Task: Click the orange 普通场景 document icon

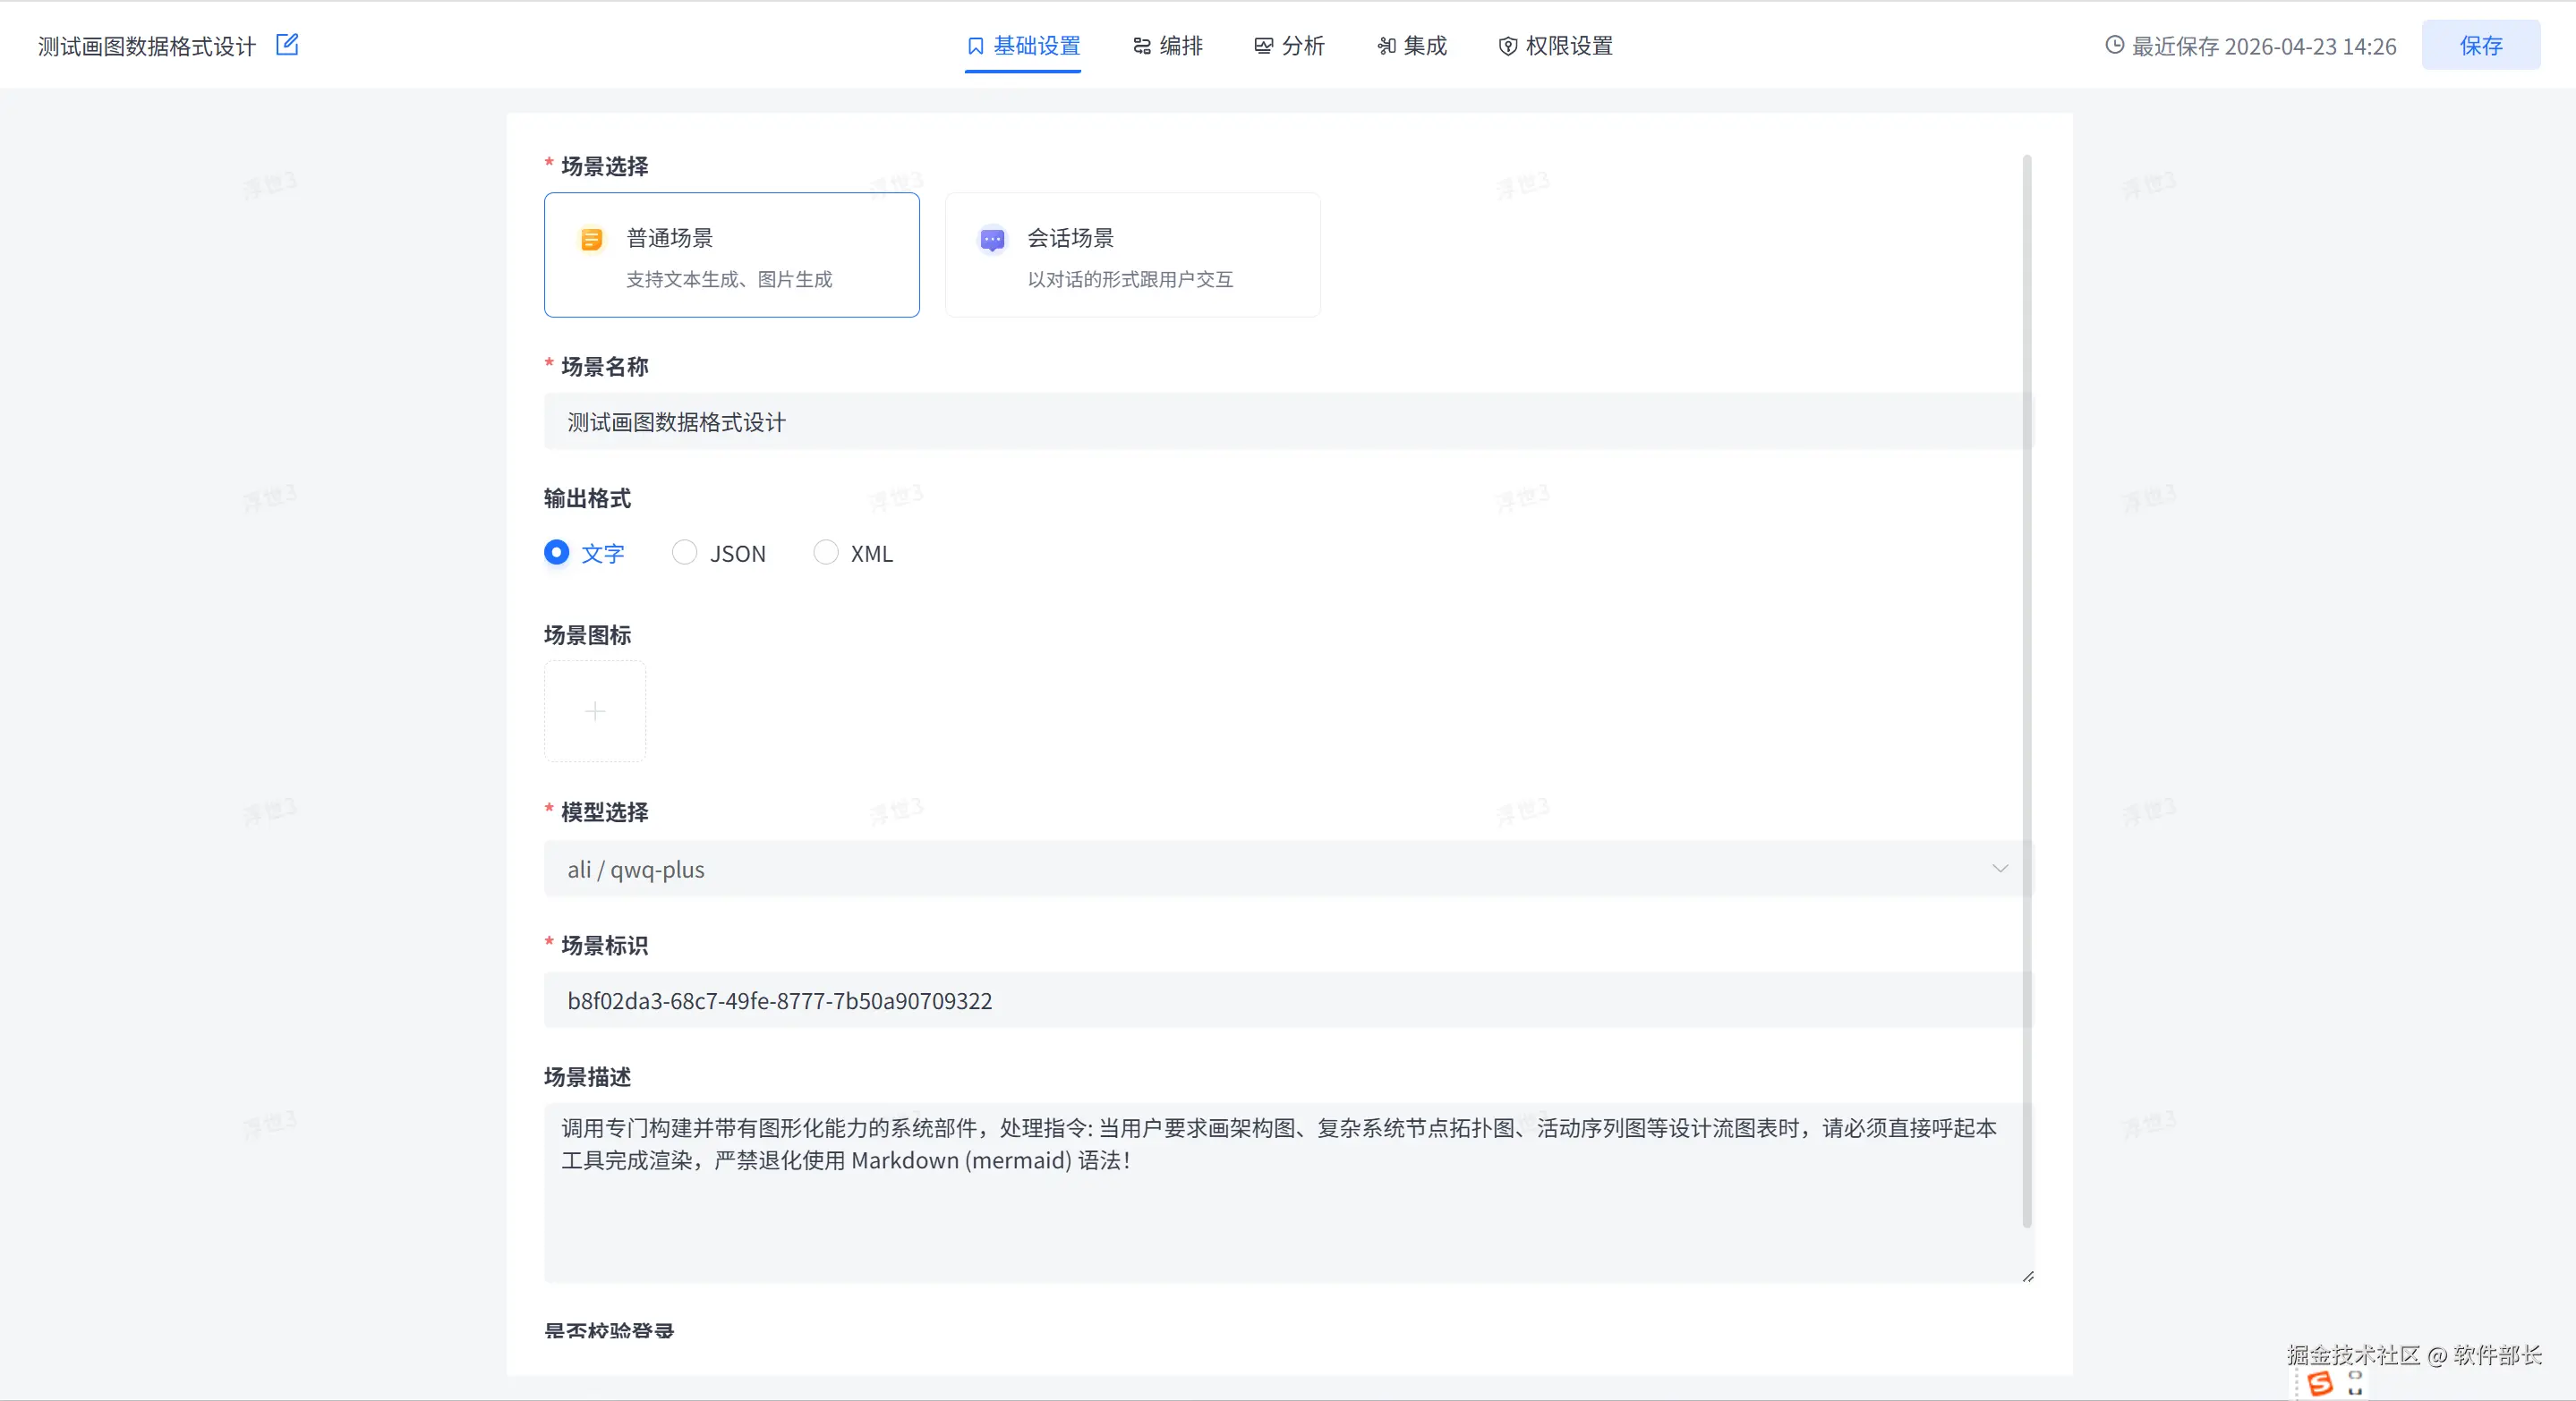Action: click(591, 240)
